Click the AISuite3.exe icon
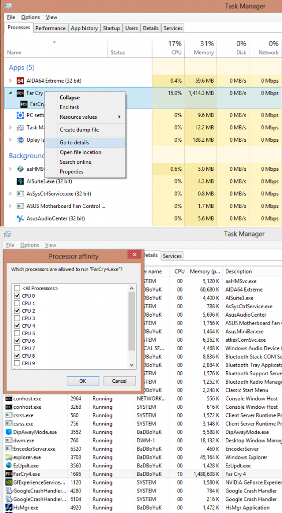 tap(20, 181)
